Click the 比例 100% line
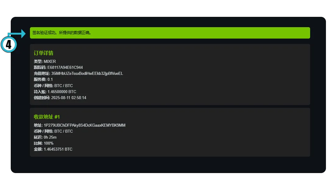The width and height of the screenshot is (333, 185). (x=44, y=143)
